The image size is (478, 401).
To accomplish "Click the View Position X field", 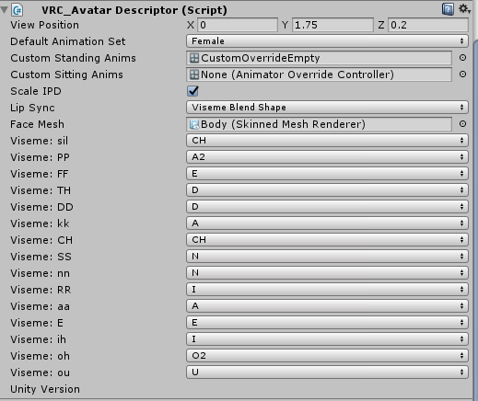I will 238,25.
